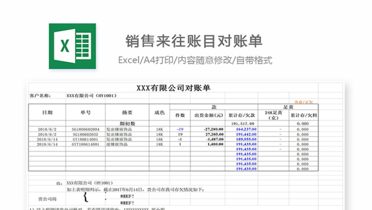Click order number GYT180614001

pos(86,144)
